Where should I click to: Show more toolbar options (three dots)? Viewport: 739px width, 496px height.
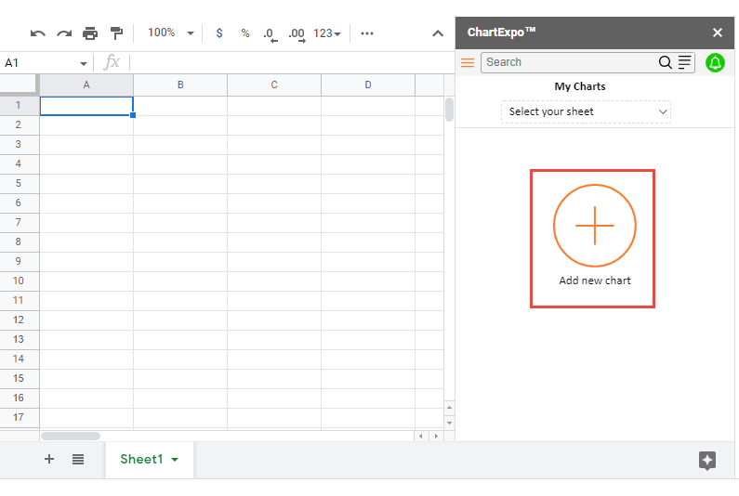point(367,33)
